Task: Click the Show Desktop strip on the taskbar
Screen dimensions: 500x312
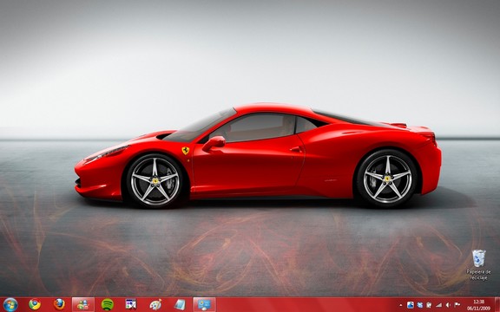Action: tap(497, 305)
